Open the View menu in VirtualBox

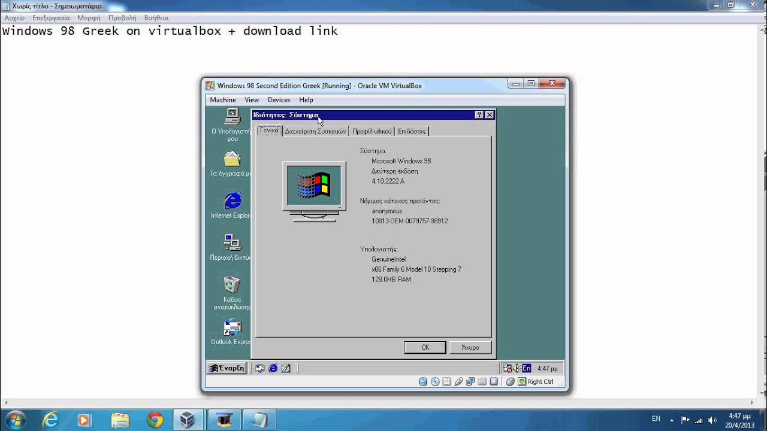[x=252, y=100]
